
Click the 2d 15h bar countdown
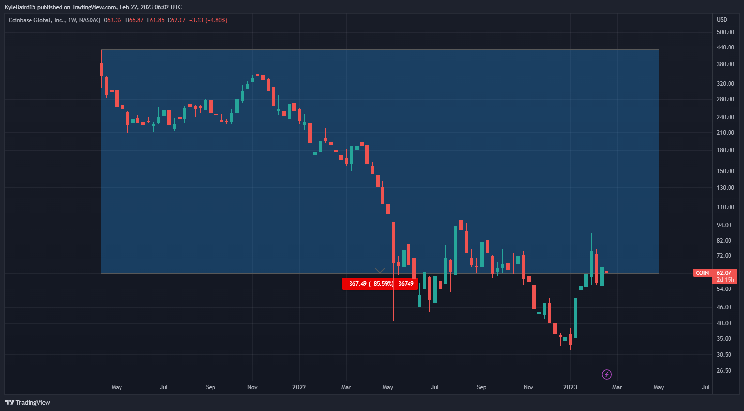pos(725,280)
